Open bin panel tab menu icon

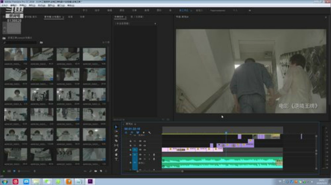(x=63, y=17)
